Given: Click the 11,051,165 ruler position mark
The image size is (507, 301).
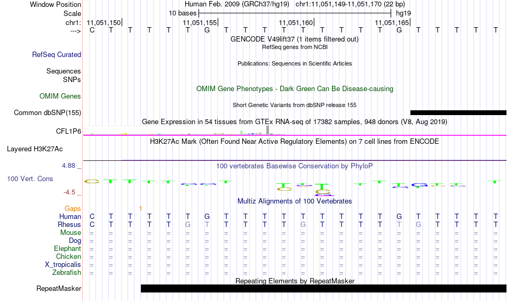Looking at the screenshot, I should point(392,22).
